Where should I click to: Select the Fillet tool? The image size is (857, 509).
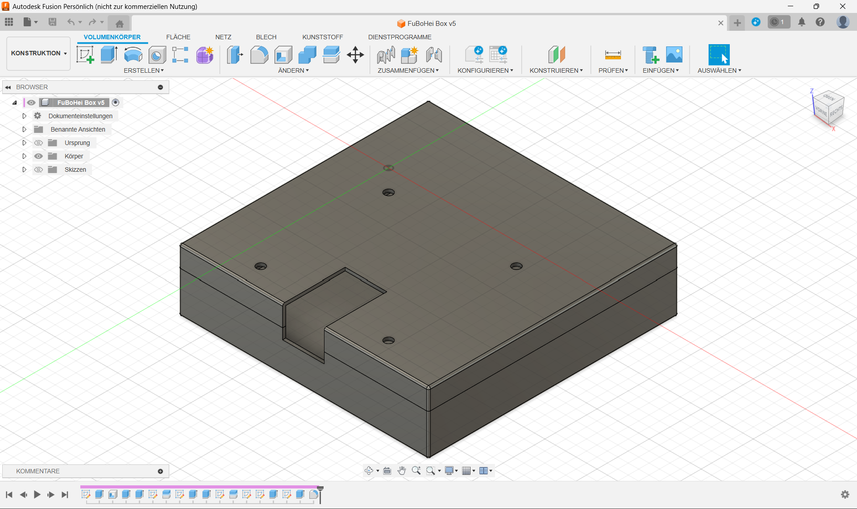point(259,55)
